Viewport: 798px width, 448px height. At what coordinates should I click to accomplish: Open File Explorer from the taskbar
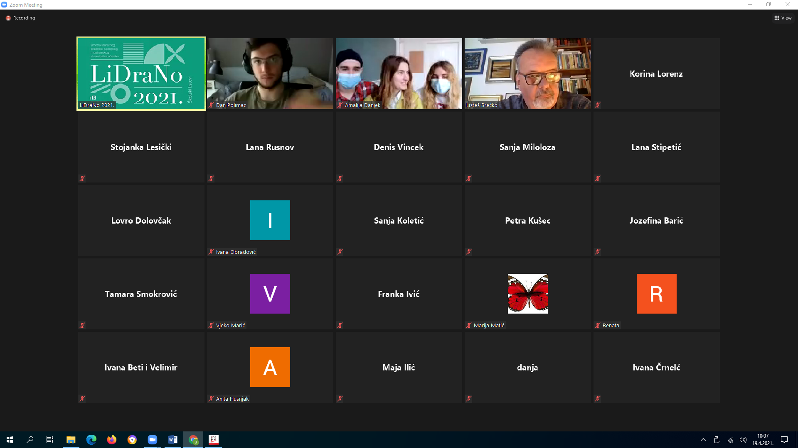[71, 440]
